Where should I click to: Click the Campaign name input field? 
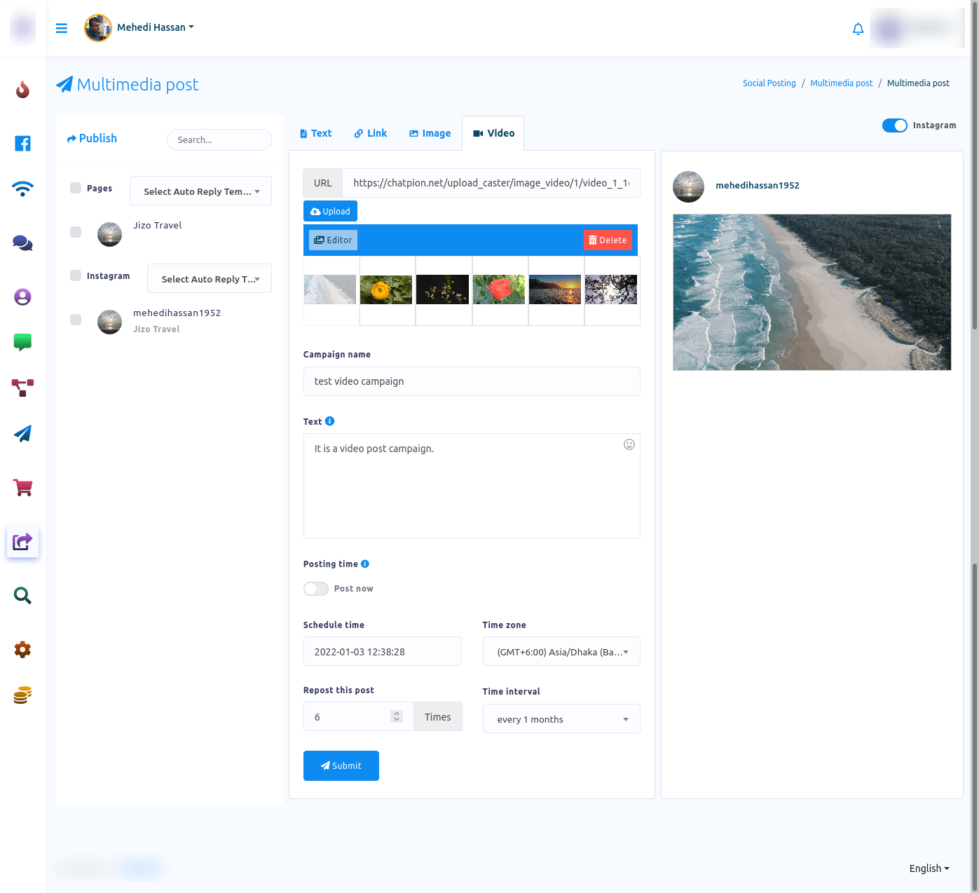(472, 381)
